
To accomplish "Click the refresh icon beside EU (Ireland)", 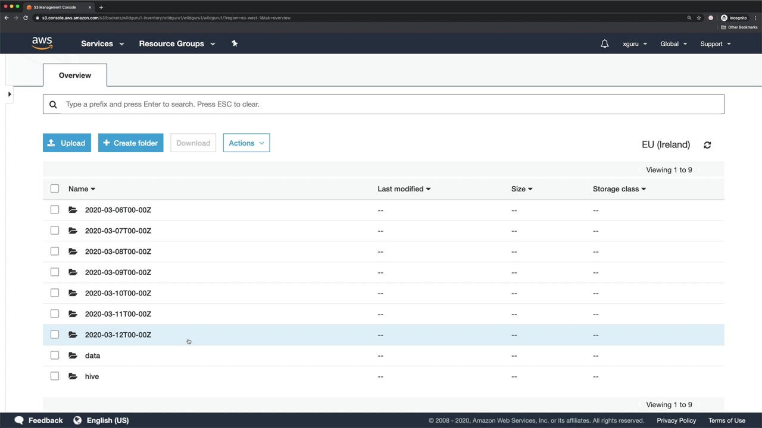I will [707, 145].
